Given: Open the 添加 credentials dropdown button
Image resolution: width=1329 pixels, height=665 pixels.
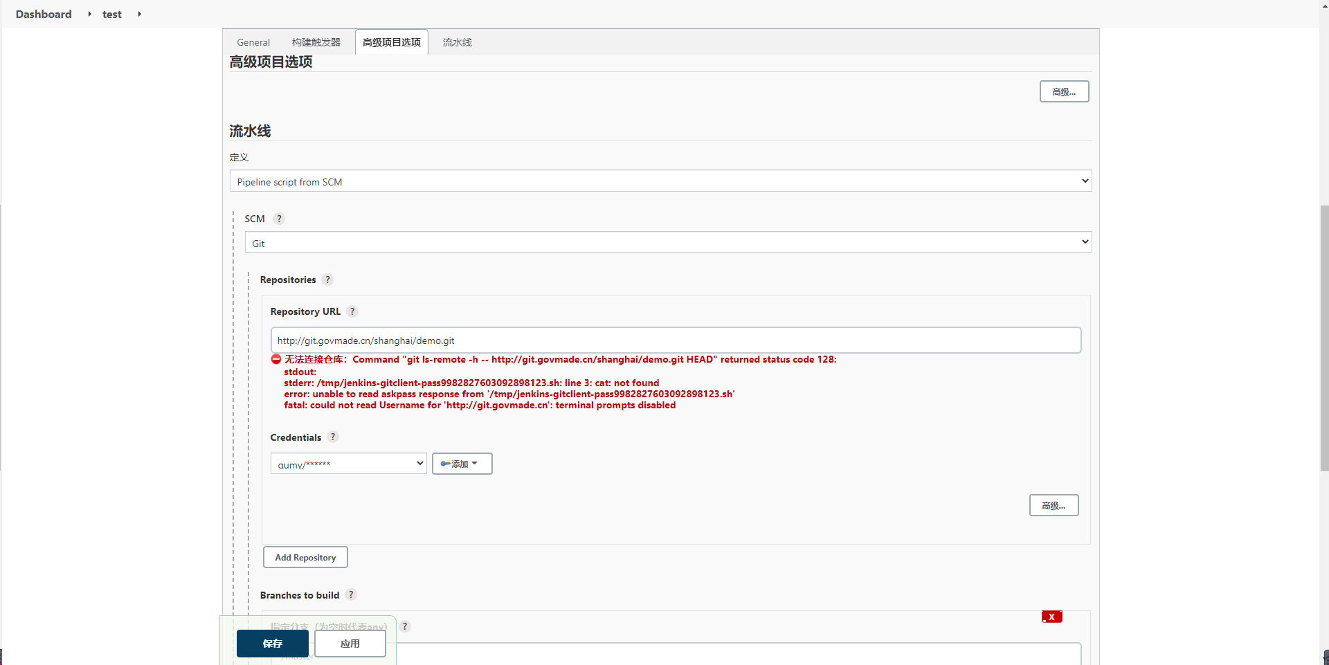Looking at the screenshot, I should coord(462,464).
